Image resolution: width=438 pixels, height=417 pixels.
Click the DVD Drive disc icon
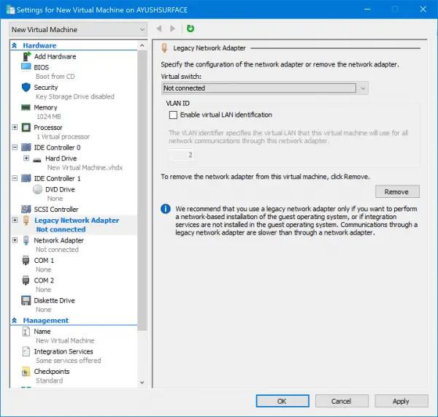37,189
